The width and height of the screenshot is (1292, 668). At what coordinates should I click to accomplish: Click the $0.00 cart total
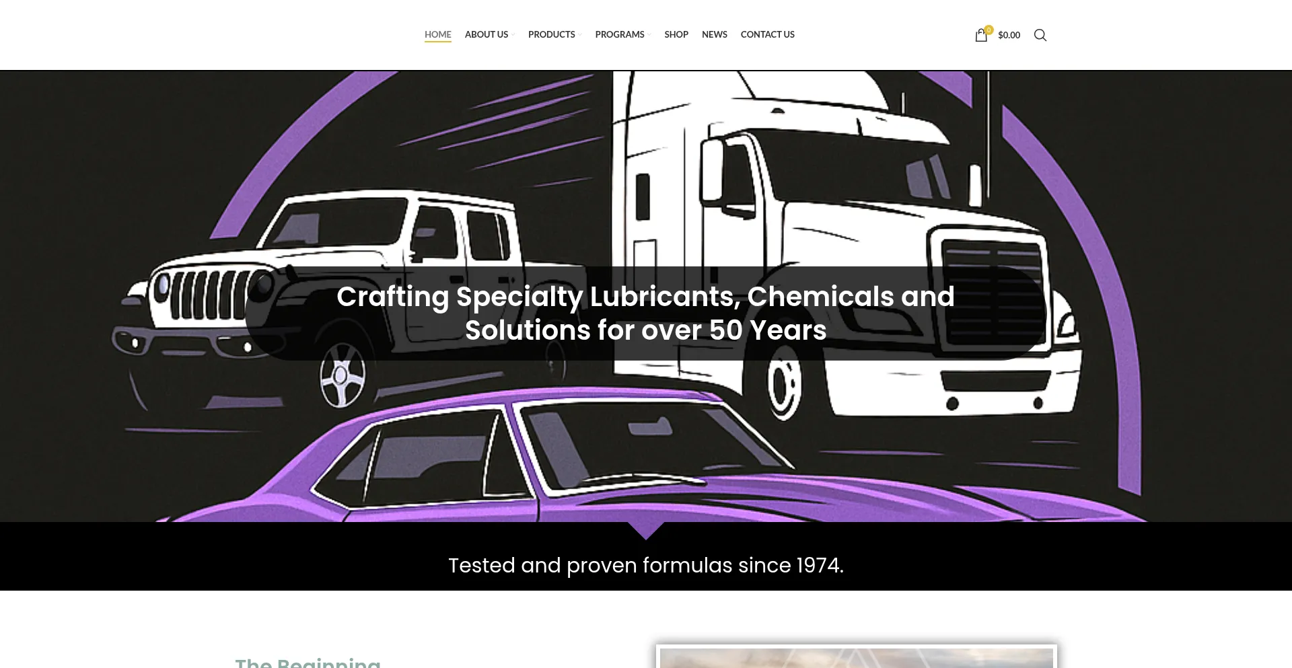(x=1009, y=35)
